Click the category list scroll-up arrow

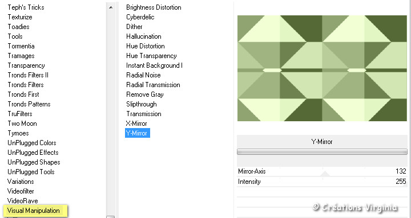[x=111, y=7]
